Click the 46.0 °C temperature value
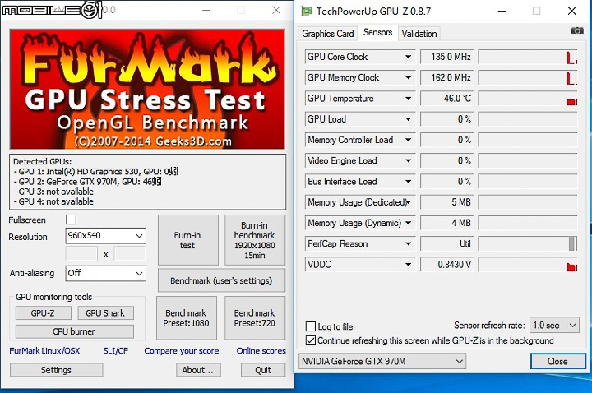Viewport: 592px width, 393px height. [446, 99]
